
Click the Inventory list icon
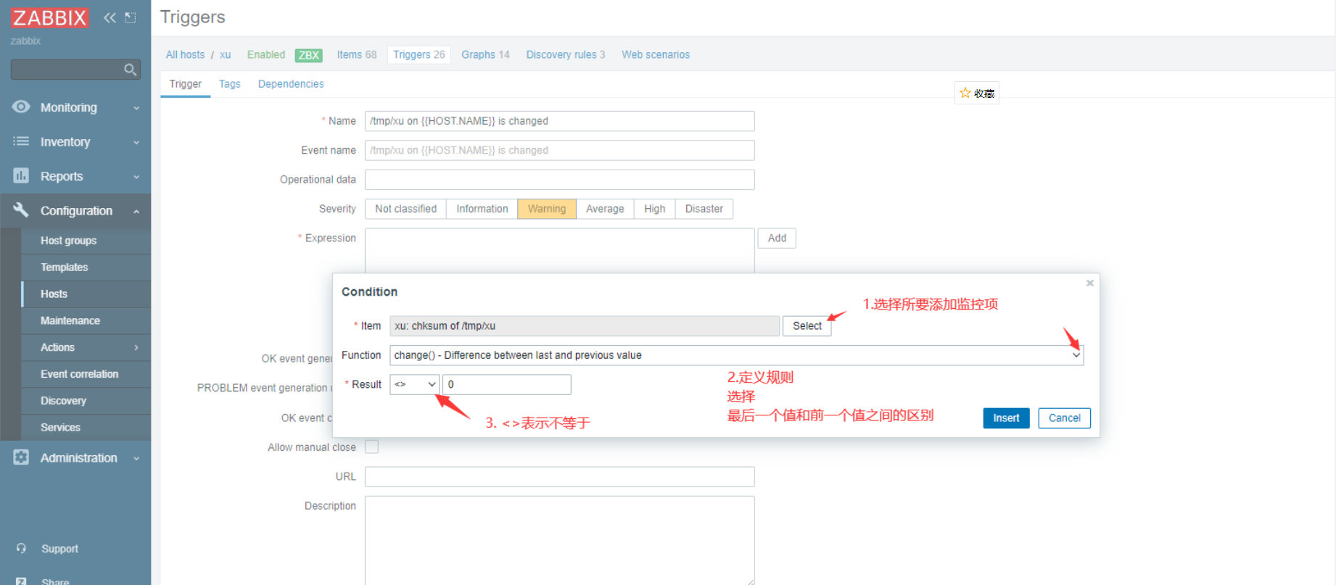(x=21, y=141)
